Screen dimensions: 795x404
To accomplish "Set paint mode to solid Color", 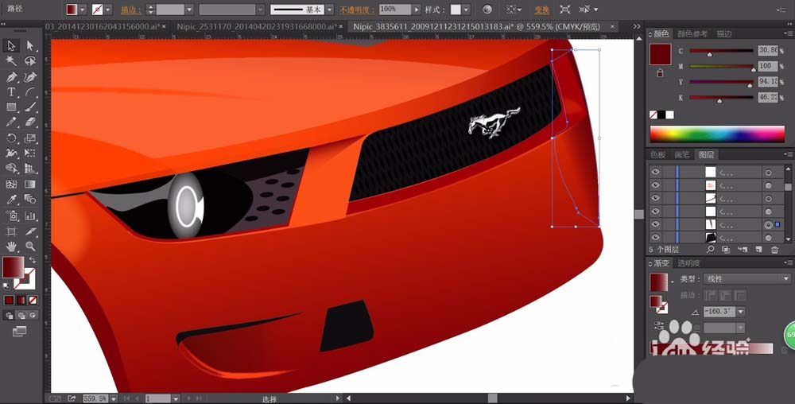I will (x=9, y=300).
